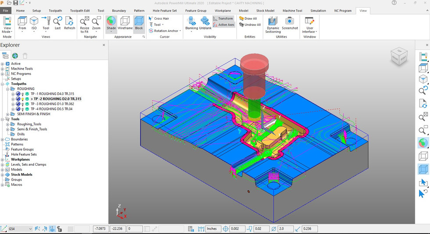Expand the NC Programs tree node

click(x=2, y=74)
